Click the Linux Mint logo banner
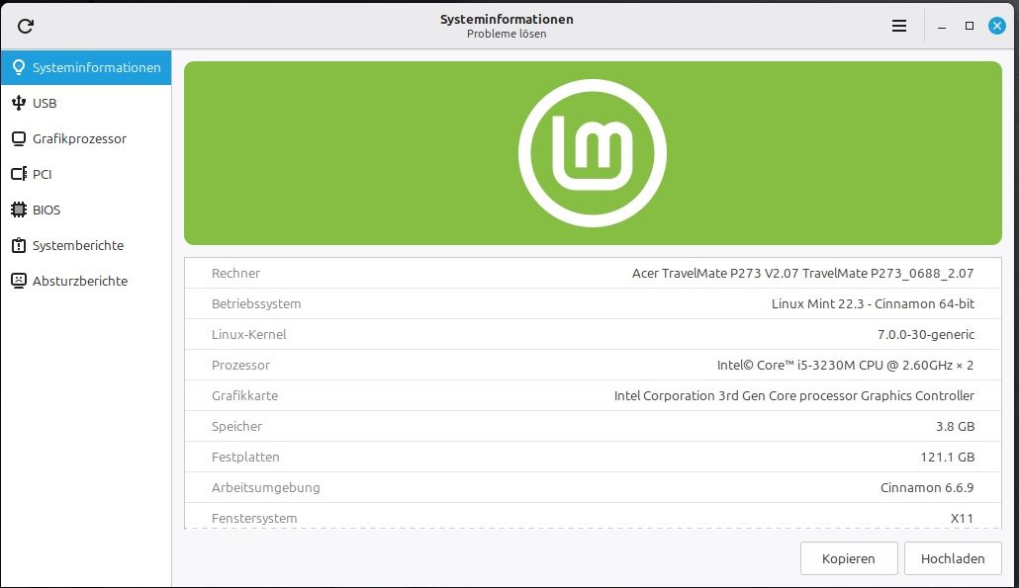The image size is (1019, 588). tap(593, 153)
